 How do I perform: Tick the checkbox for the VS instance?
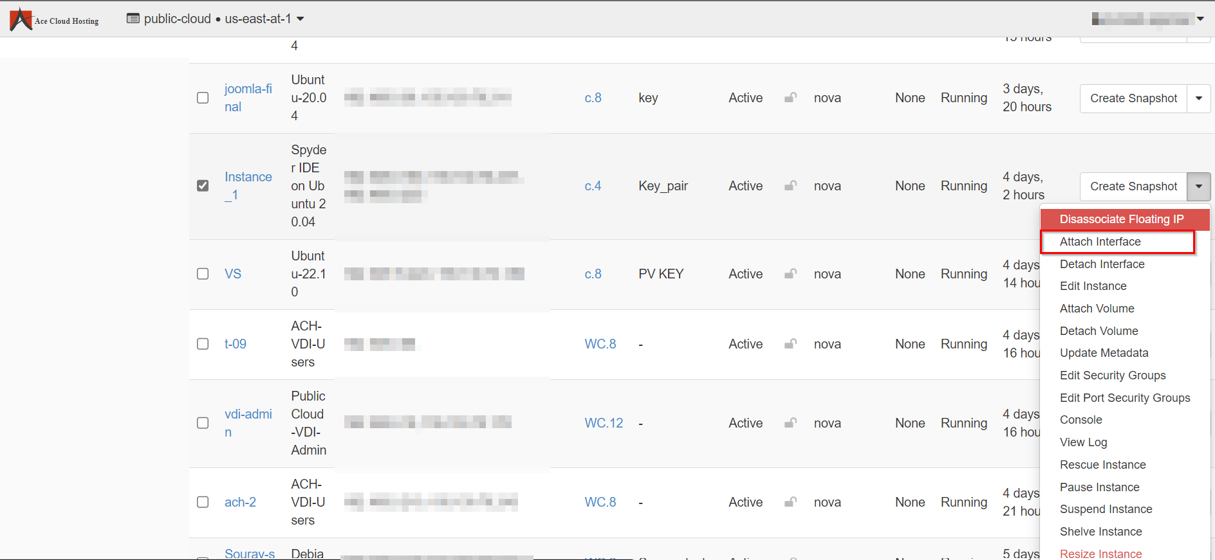point(203,274)
